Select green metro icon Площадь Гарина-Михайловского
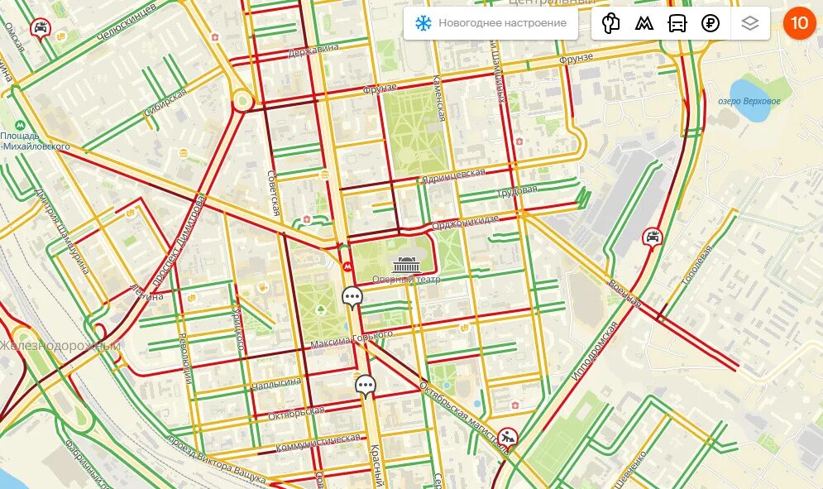 point(20,126)
